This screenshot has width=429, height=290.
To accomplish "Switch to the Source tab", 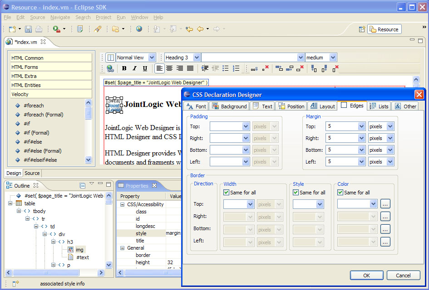I will (x=32, y=173).
